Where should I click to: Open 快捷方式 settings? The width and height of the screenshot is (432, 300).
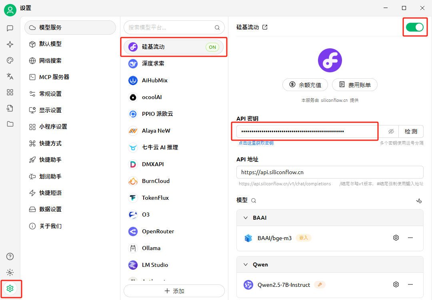pyautogui.click(x=70, y=143)
